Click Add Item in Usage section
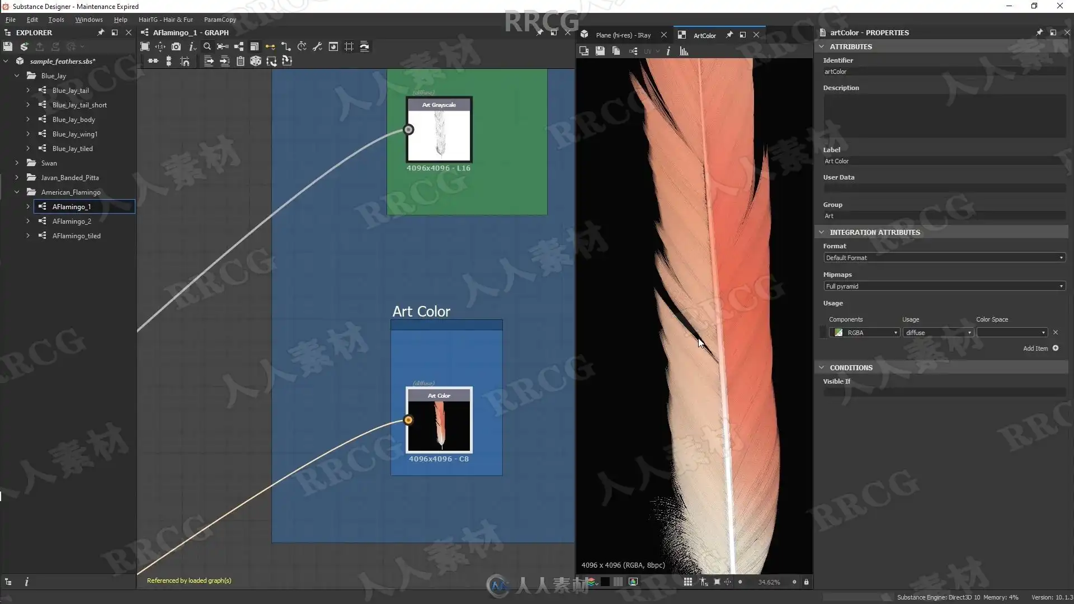Image resolution: width=1074 pixels, height=604 pixels. coord(1040,348)
